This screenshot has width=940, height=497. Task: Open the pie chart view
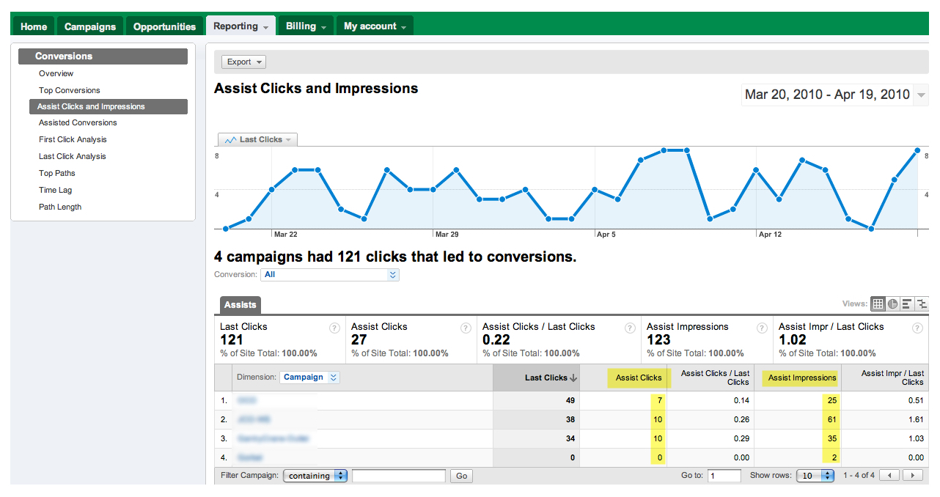[892, 303]
